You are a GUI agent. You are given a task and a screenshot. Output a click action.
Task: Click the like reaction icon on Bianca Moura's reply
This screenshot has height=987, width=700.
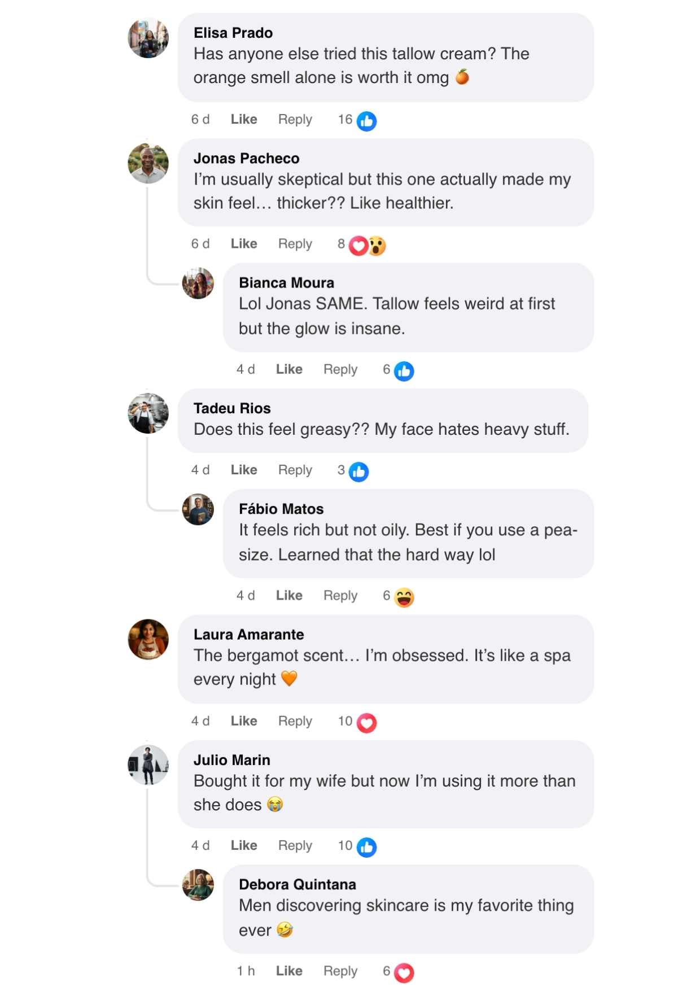[404, 371]
